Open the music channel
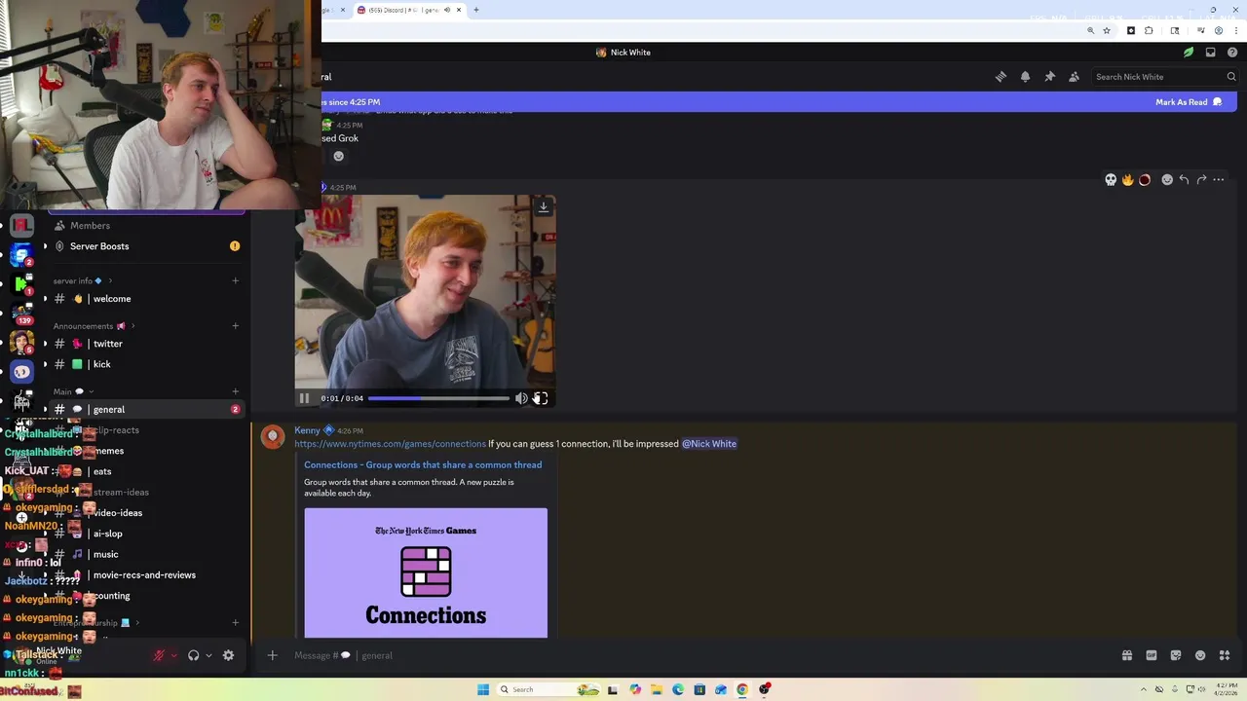 146,554
